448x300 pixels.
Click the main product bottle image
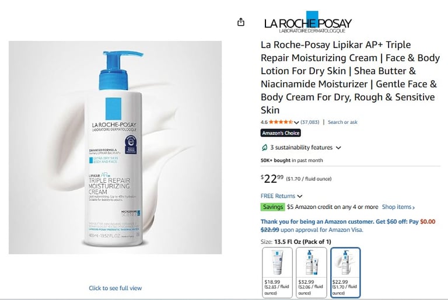tap(115, 147)
